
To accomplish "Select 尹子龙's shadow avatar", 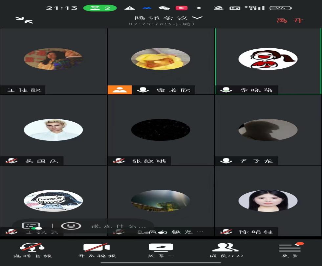I will pos(268,130).
